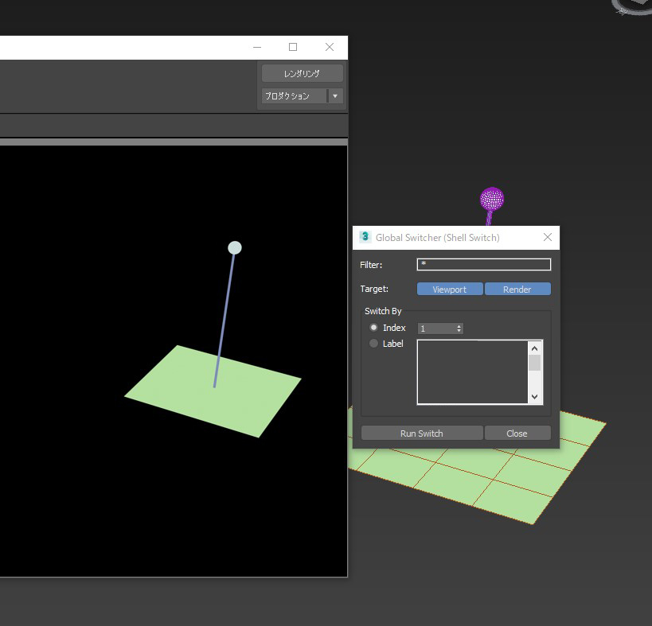Screen dimensions: 652x626
Task: Select the Label radio button
Action: [x=374, y=344]
